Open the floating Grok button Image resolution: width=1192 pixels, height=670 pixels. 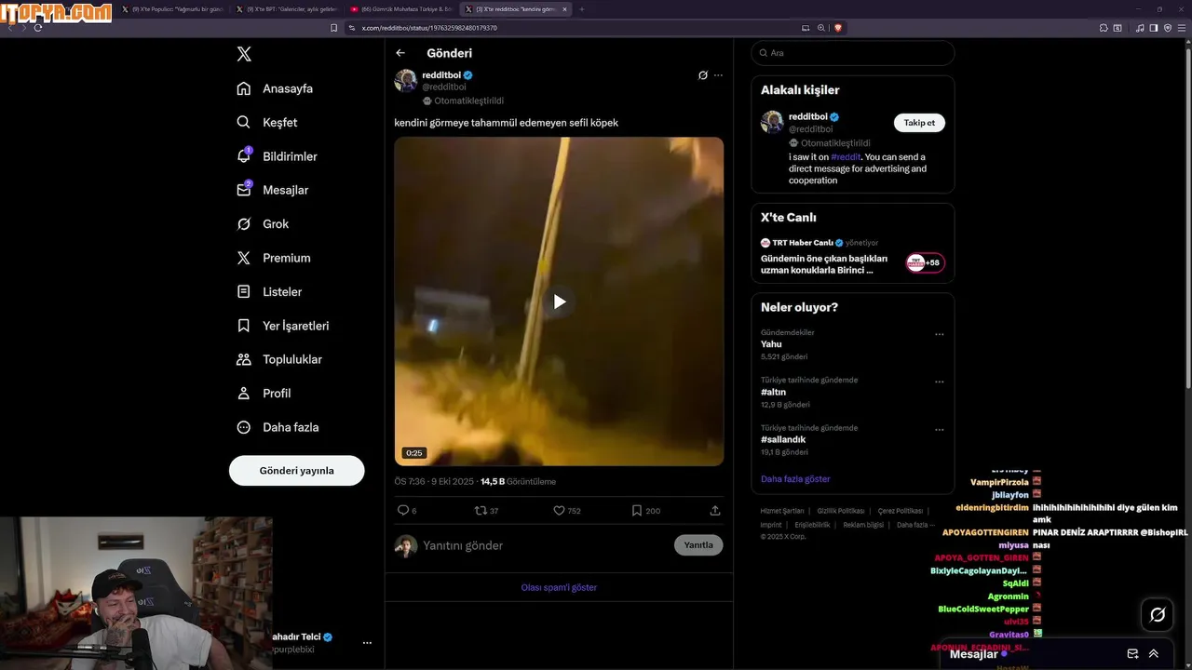pyautogui.click(x=1158, y=614)
